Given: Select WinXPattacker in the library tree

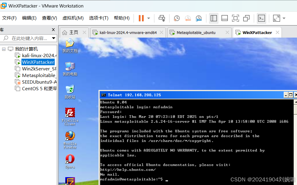Looking at the screenshot, I should point(38,62).
